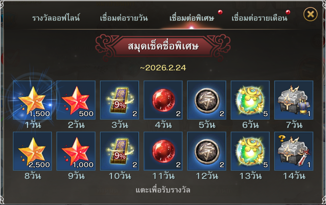Select the day 13 green jade orb reward
The image size is (326, 205).
tap(250, 151)
